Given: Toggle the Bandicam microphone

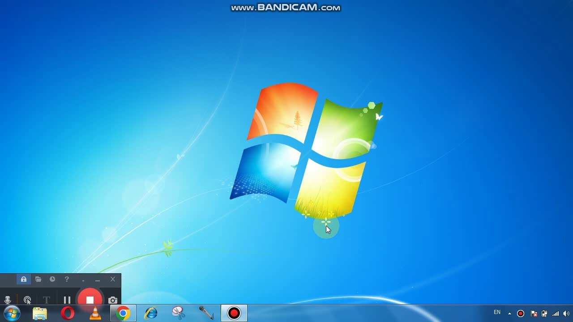Looking at the screenshot, I should point(8,300).
